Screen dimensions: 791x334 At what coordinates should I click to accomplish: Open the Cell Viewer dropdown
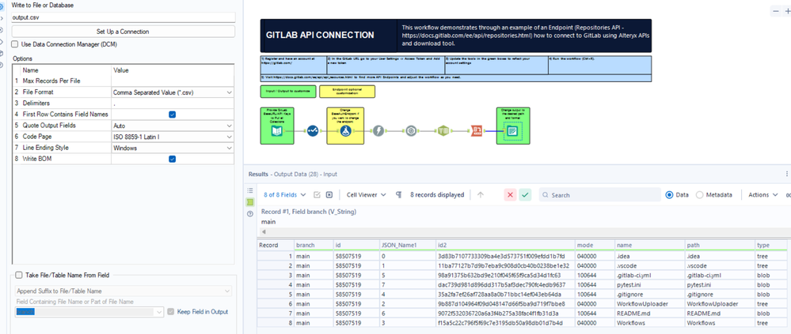click(x=367, y=195)
